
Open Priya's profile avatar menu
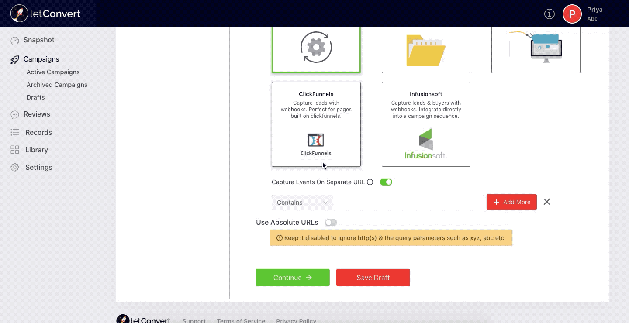pyautogui.click(x=572, y=14)
